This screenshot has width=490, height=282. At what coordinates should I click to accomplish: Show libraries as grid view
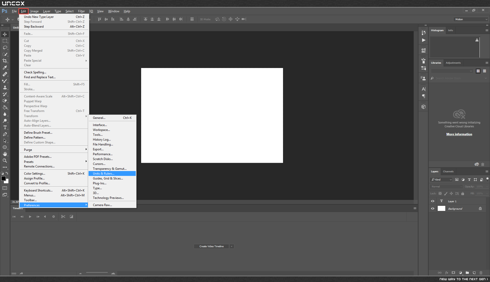click(x=478, y=71)
